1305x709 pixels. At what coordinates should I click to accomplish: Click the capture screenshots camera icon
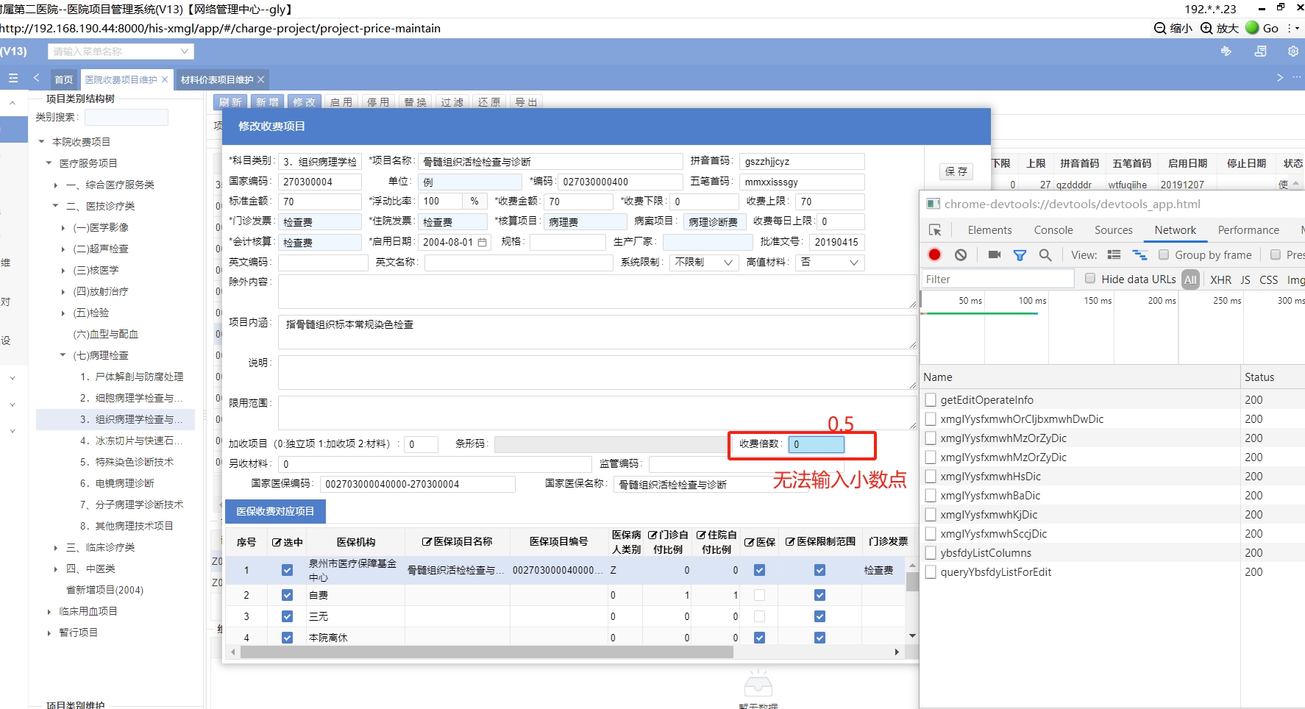click(x=995, y=254)
